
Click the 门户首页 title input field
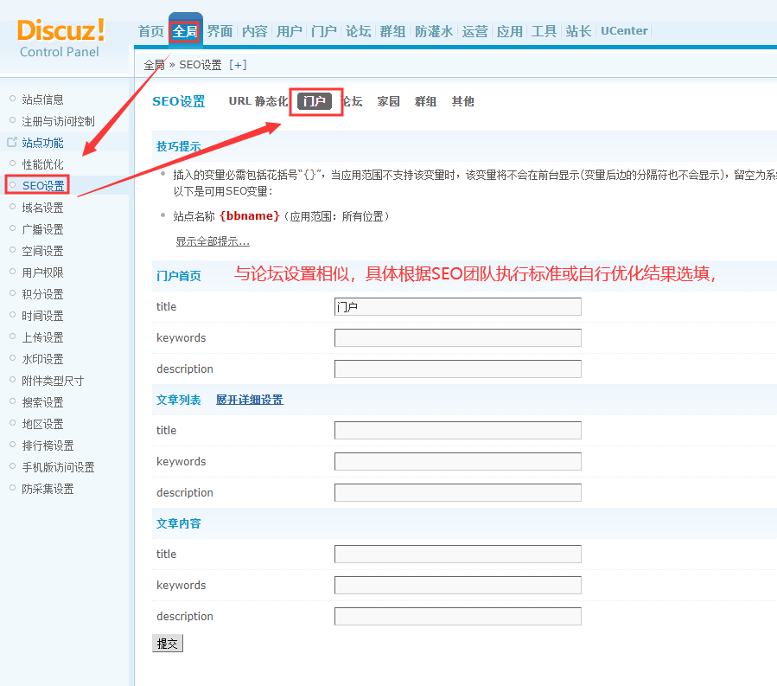tap(458, 306)
